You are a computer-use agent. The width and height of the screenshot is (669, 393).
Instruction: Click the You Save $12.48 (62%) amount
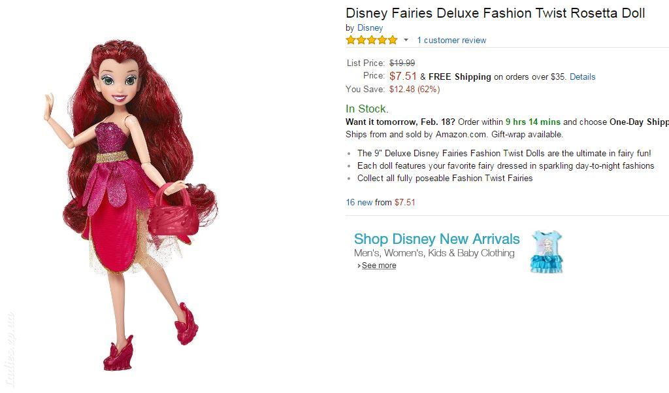pyautogui.click(x=414, y=90)
